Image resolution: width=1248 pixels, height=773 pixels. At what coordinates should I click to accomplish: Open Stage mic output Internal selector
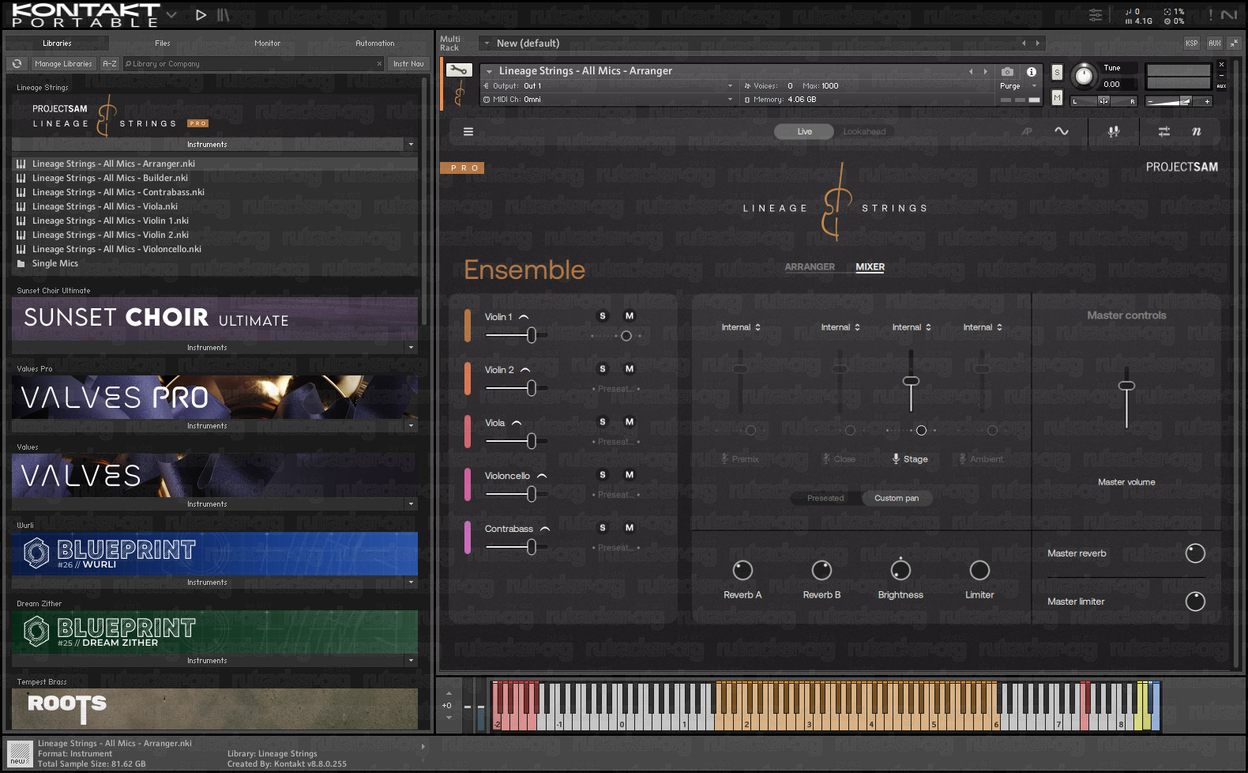912,327
